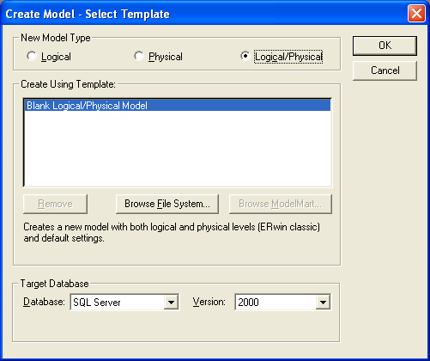This screenshot has width=430, height=361.
Task: Close the dialog with the red X
Action: [x=416, y=14]
